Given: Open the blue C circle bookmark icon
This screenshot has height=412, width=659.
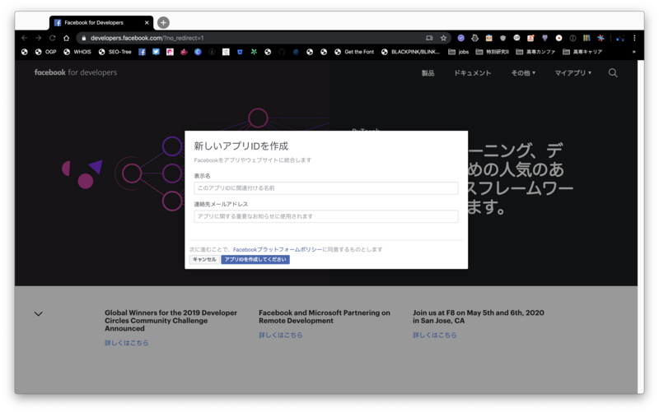Looking at the screenshot, I should [198, 52].
